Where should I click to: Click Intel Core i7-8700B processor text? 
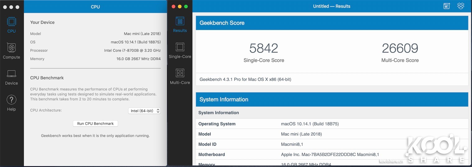click(132, 51)
